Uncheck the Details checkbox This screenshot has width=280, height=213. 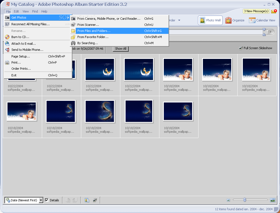47,200
